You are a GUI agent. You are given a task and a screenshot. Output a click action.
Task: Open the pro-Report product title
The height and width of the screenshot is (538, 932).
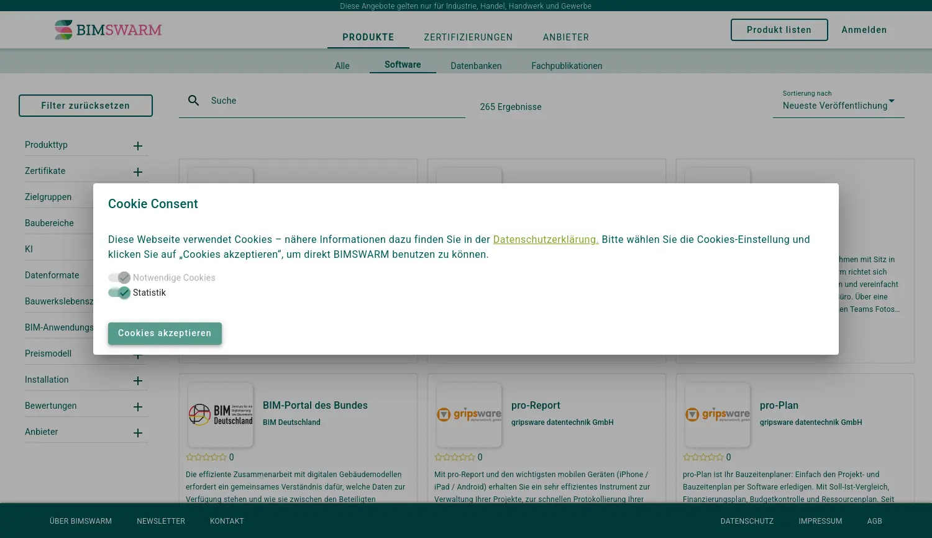(x=536, y=405)
